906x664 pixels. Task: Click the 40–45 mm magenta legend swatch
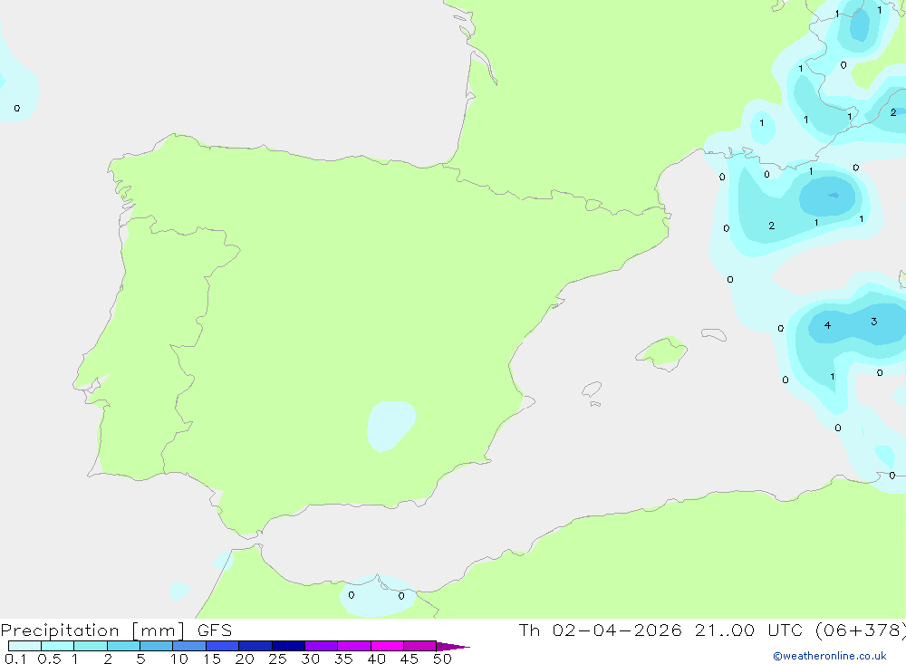pos(387,646)
